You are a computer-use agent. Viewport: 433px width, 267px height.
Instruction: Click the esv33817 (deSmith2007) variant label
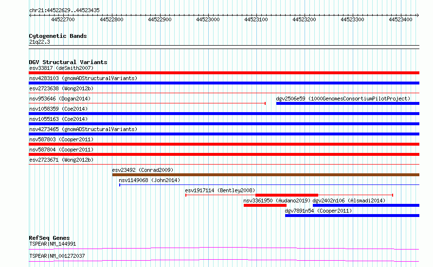pos(61,68)
